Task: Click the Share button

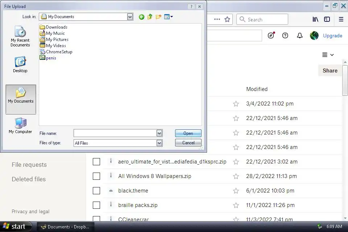Action: point(330,71)
